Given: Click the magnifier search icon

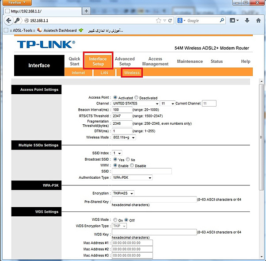Looking at the screenshot, I should coord(222,20).
